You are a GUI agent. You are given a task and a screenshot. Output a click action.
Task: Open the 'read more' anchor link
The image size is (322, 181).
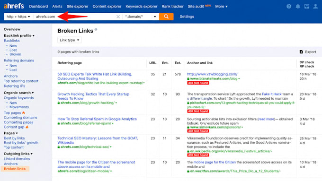(x=266, y=119)
